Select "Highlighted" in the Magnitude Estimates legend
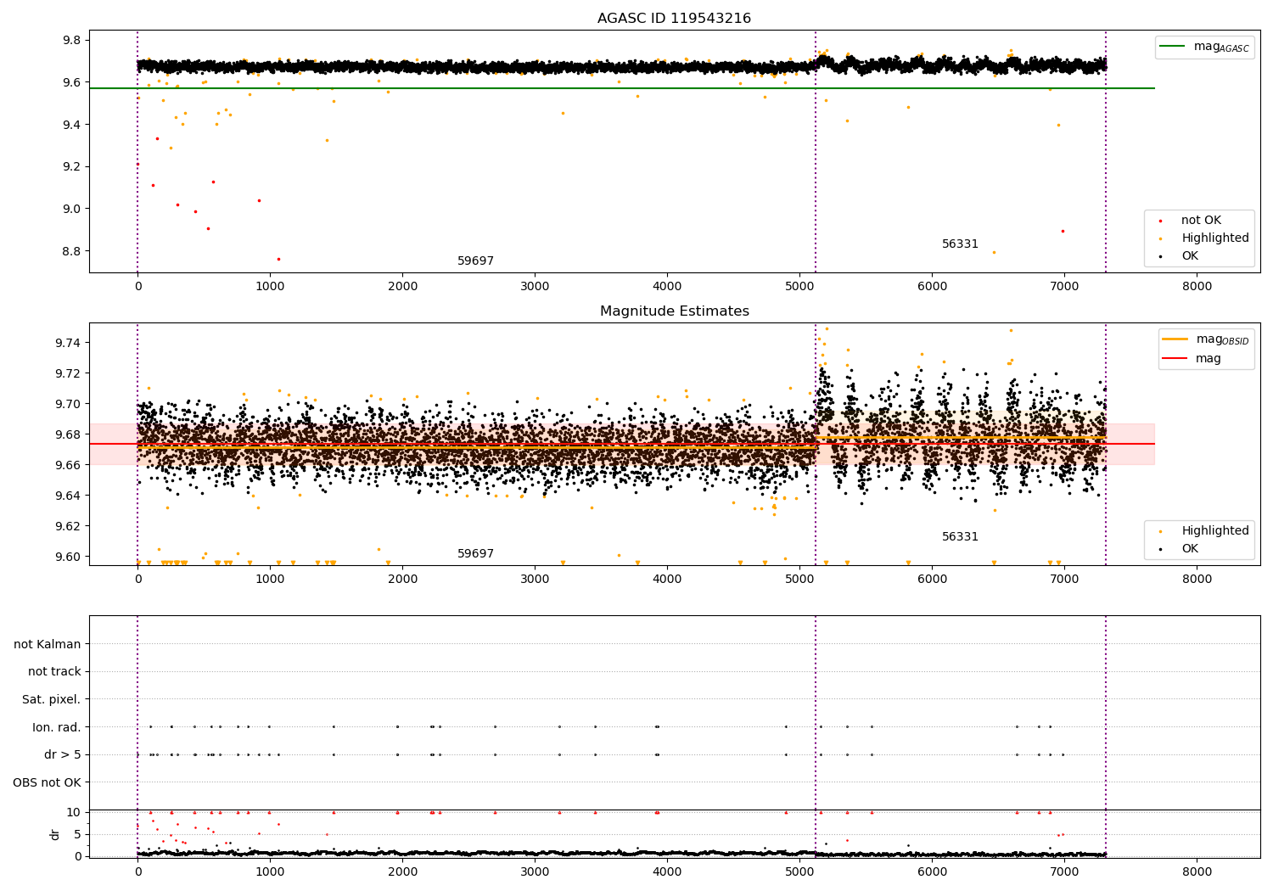Image resolution: width=1273 pixels, height=891 pixels. point(1215,531)
